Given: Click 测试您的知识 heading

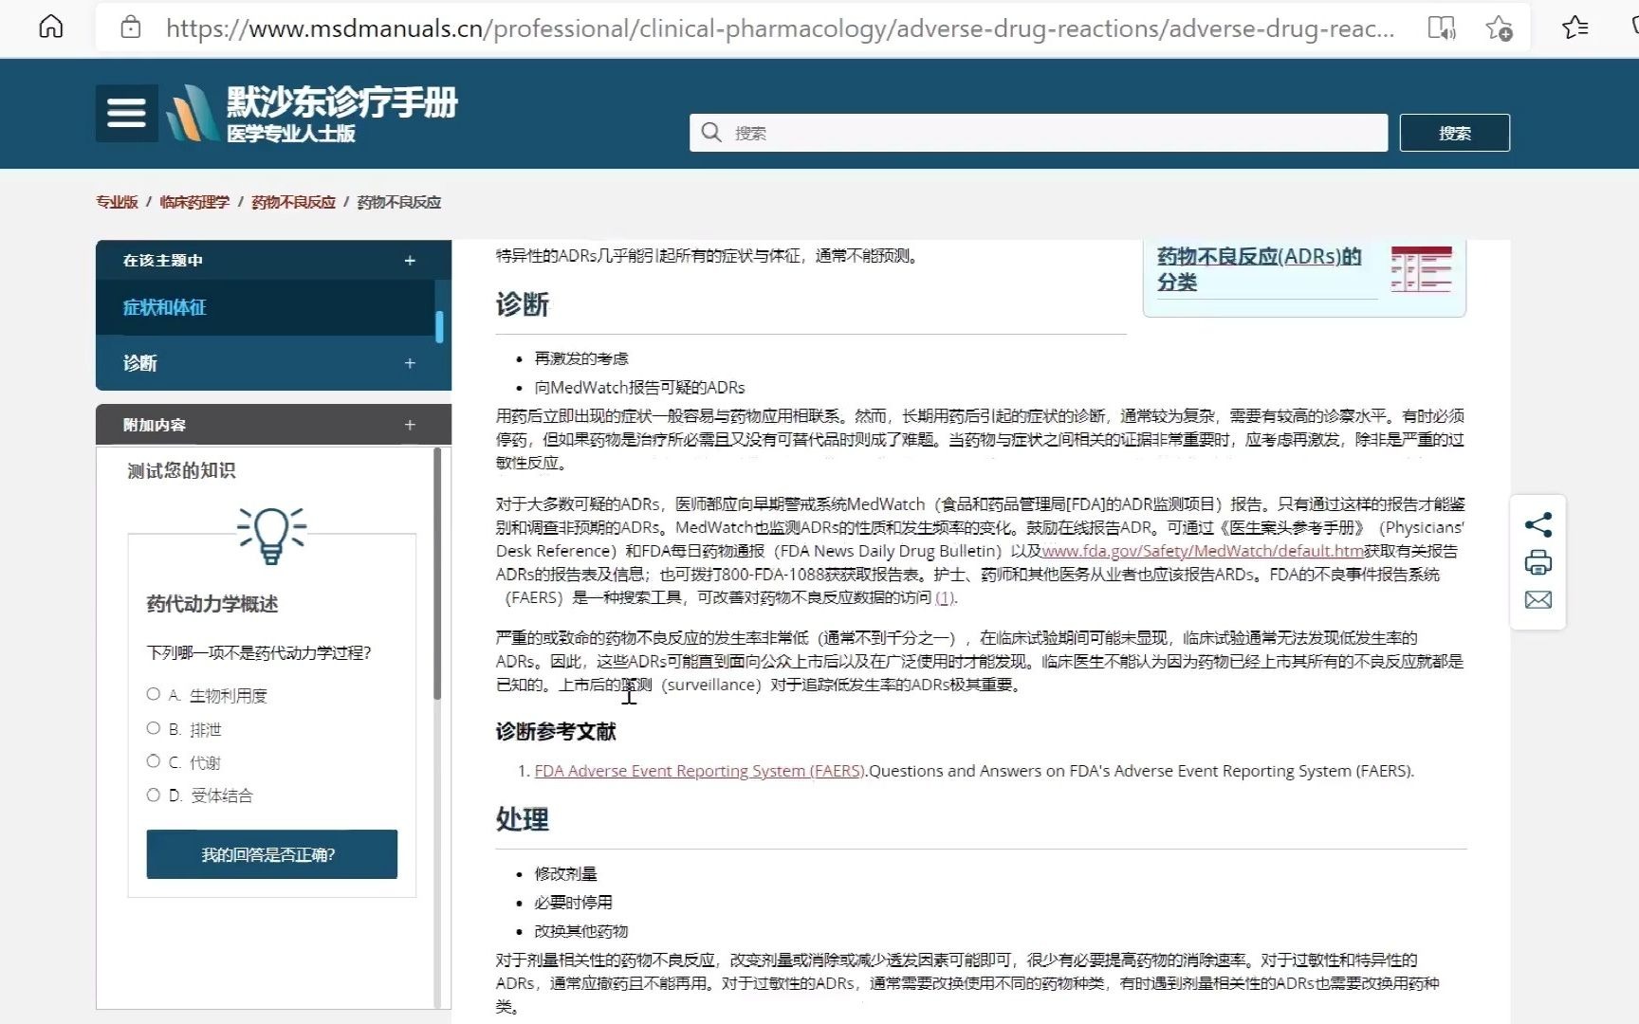Looking at the screenshot, I should click(x=181, y=470).
